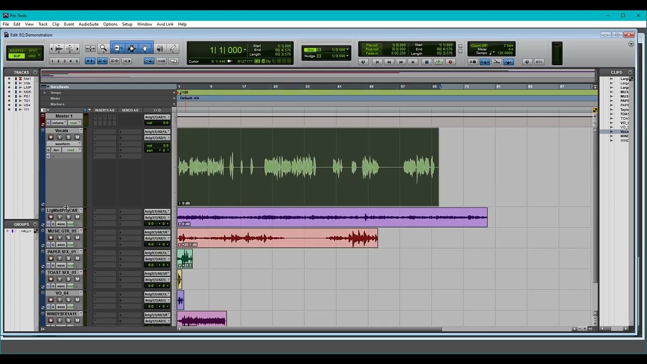Toggle the Metronome click button
This screenshot has width=647, height=364.
click(485, 62)
